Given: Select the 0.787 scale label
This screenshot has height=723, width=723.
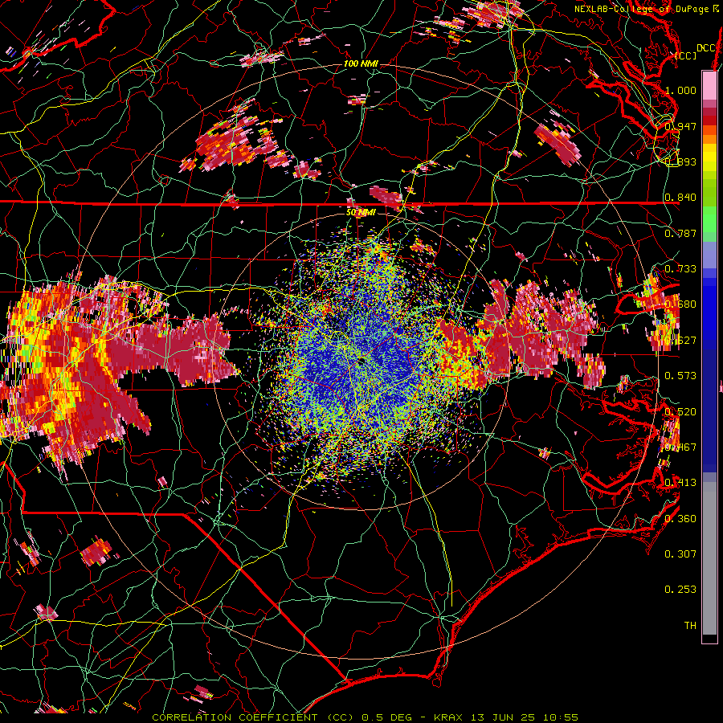Looking at the screenshot, I should [x=680, y=233].
